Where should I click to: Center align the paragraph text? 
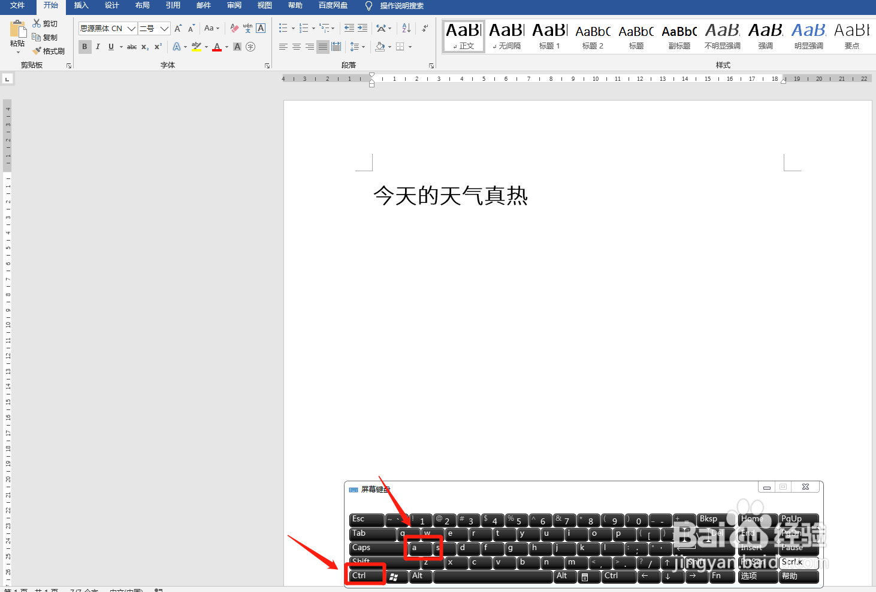click(297, 47)
